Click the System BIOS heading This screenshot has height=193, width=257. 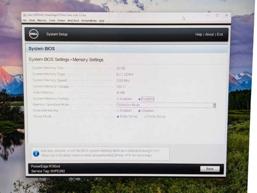[x=42, y=49]
